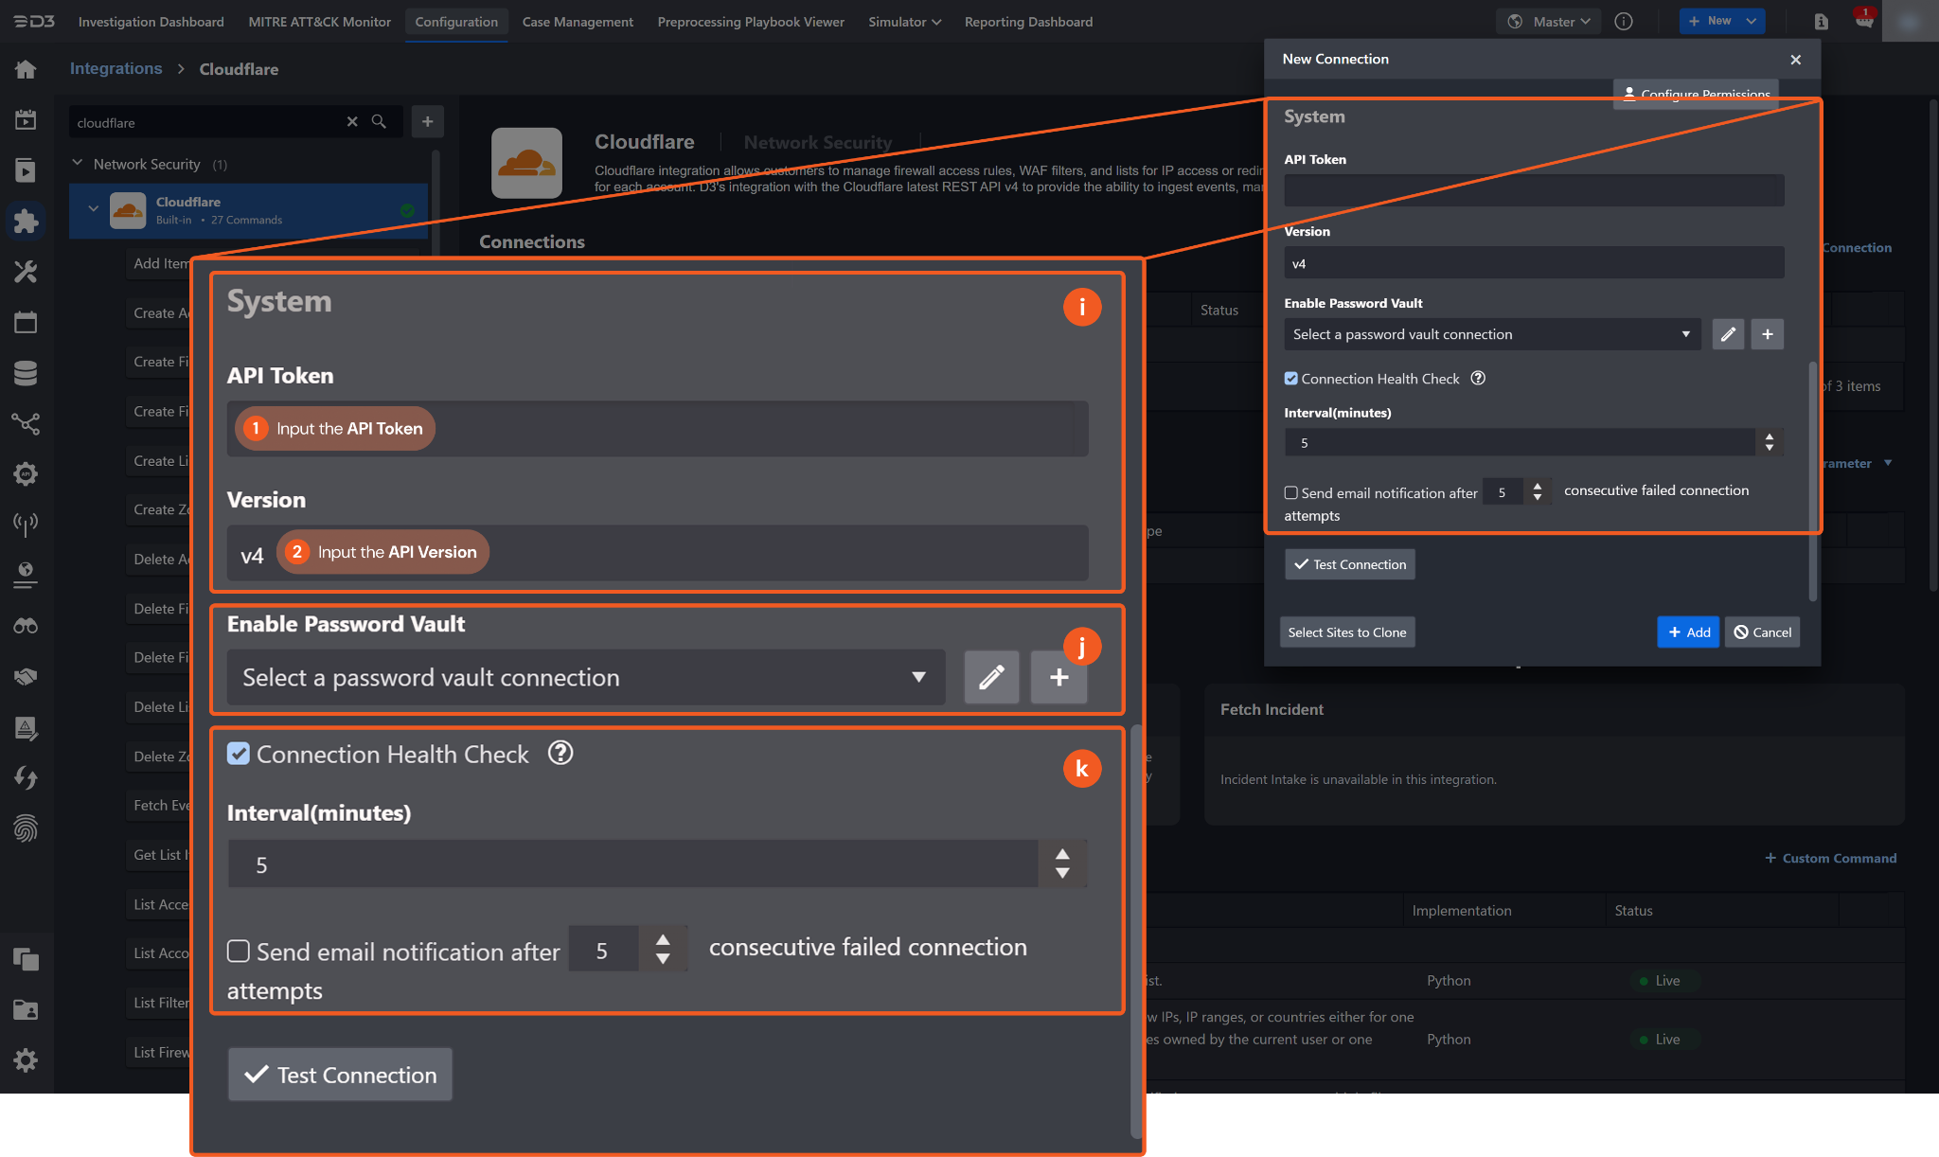Expand the Master site dropdown
This screenshot has width=1939, height=1157.
pos(1550,21)
